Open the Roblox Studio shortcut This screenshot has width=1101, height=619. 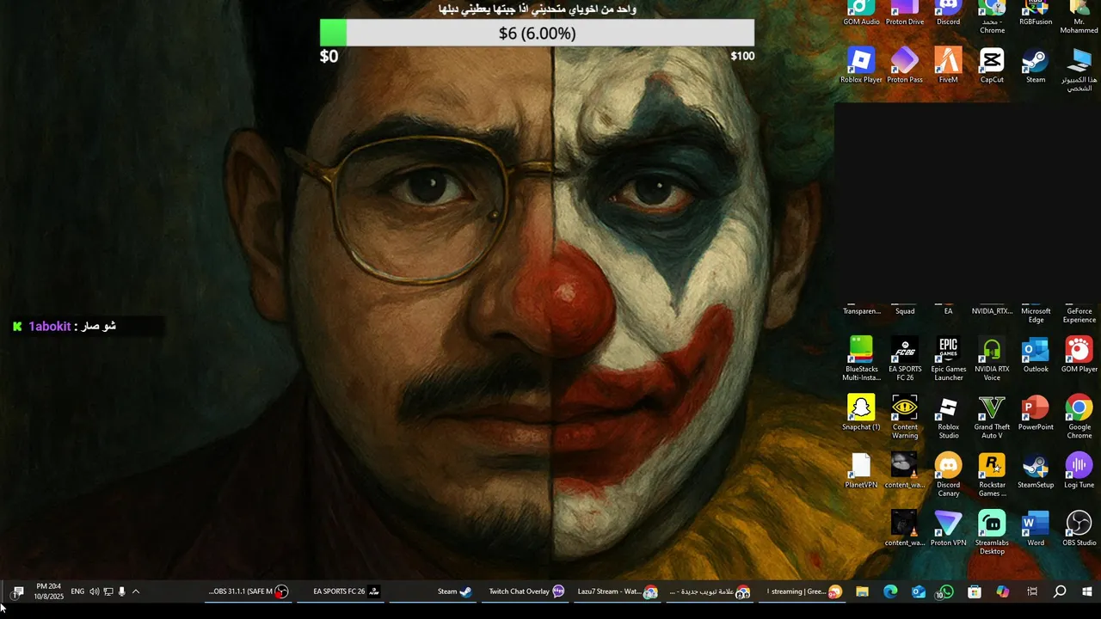948,416
